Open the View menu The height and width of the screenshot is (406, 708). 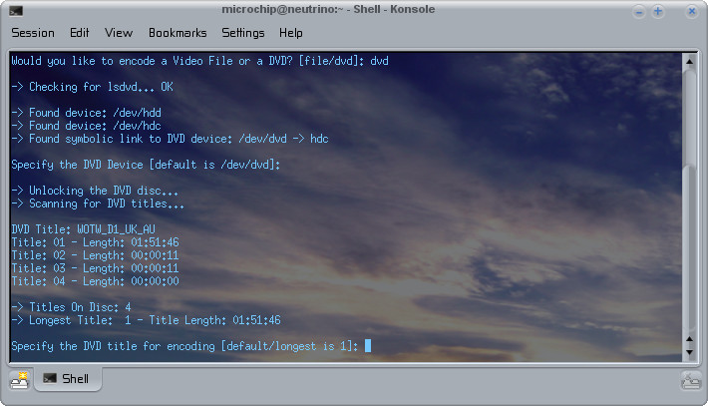point(119,33)
